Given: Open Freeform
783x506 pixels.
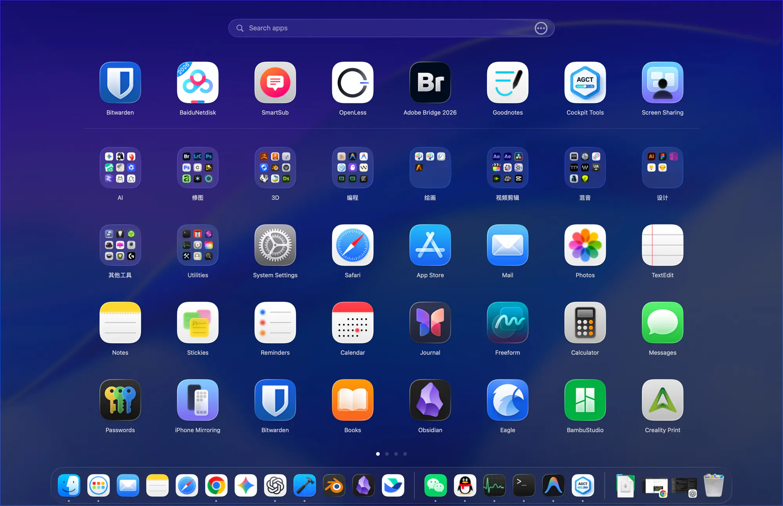Looking at the screenshot, I should (508, 322).
